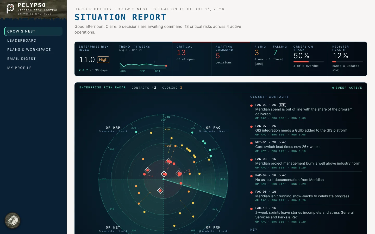View the Rising 3 risks figure
The width and height of the screenshot is (375, 234).
coord(257,53)
